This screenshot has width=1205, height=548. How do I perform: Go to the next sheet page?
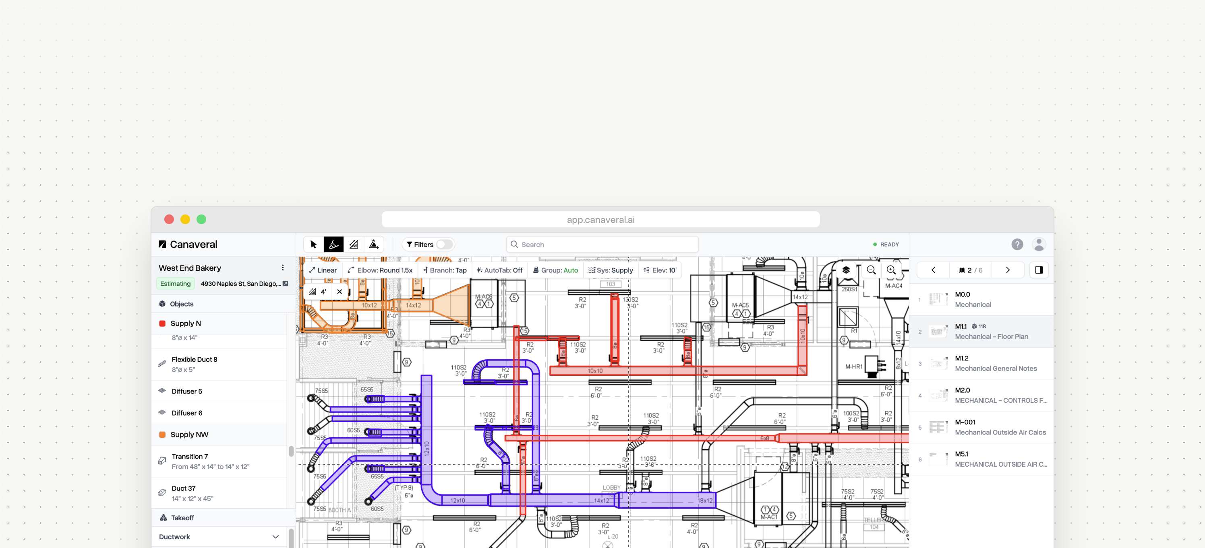[1008, 270]
